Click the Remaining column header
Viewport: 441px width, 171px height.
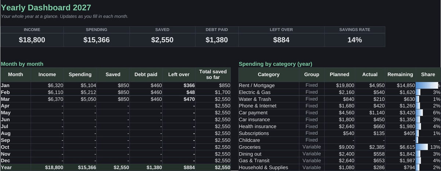(400, 74)
